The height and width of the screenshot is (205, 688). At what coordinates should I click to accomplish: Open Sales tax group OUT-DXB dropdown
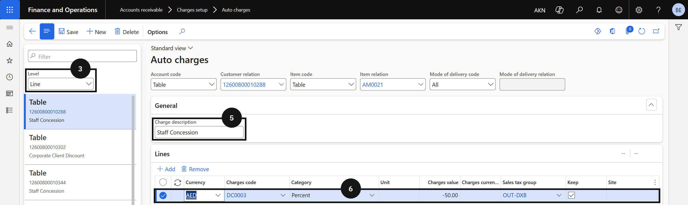pyautogui.click(x=559, y=195)
